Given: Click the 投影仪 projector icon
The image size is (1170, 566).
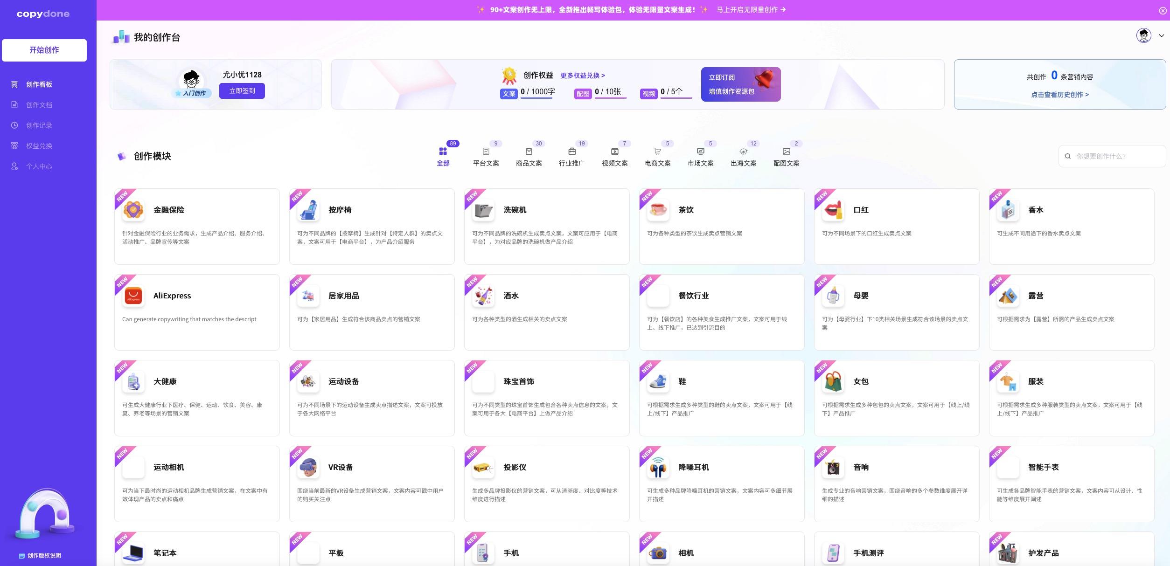Looking at the screenshot, I should tap(483, 468).
